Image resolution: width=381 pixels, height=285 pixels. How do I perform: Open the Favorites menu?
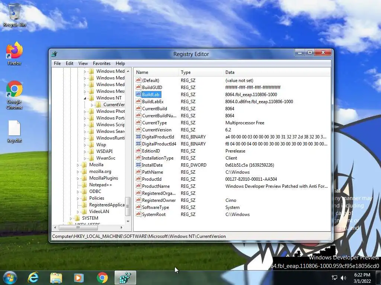(x=102, y=63)
